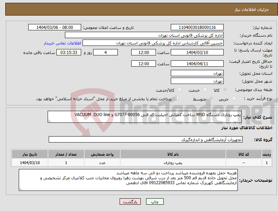
Task: Click the item code cell showing --
Action: point(244,163)
